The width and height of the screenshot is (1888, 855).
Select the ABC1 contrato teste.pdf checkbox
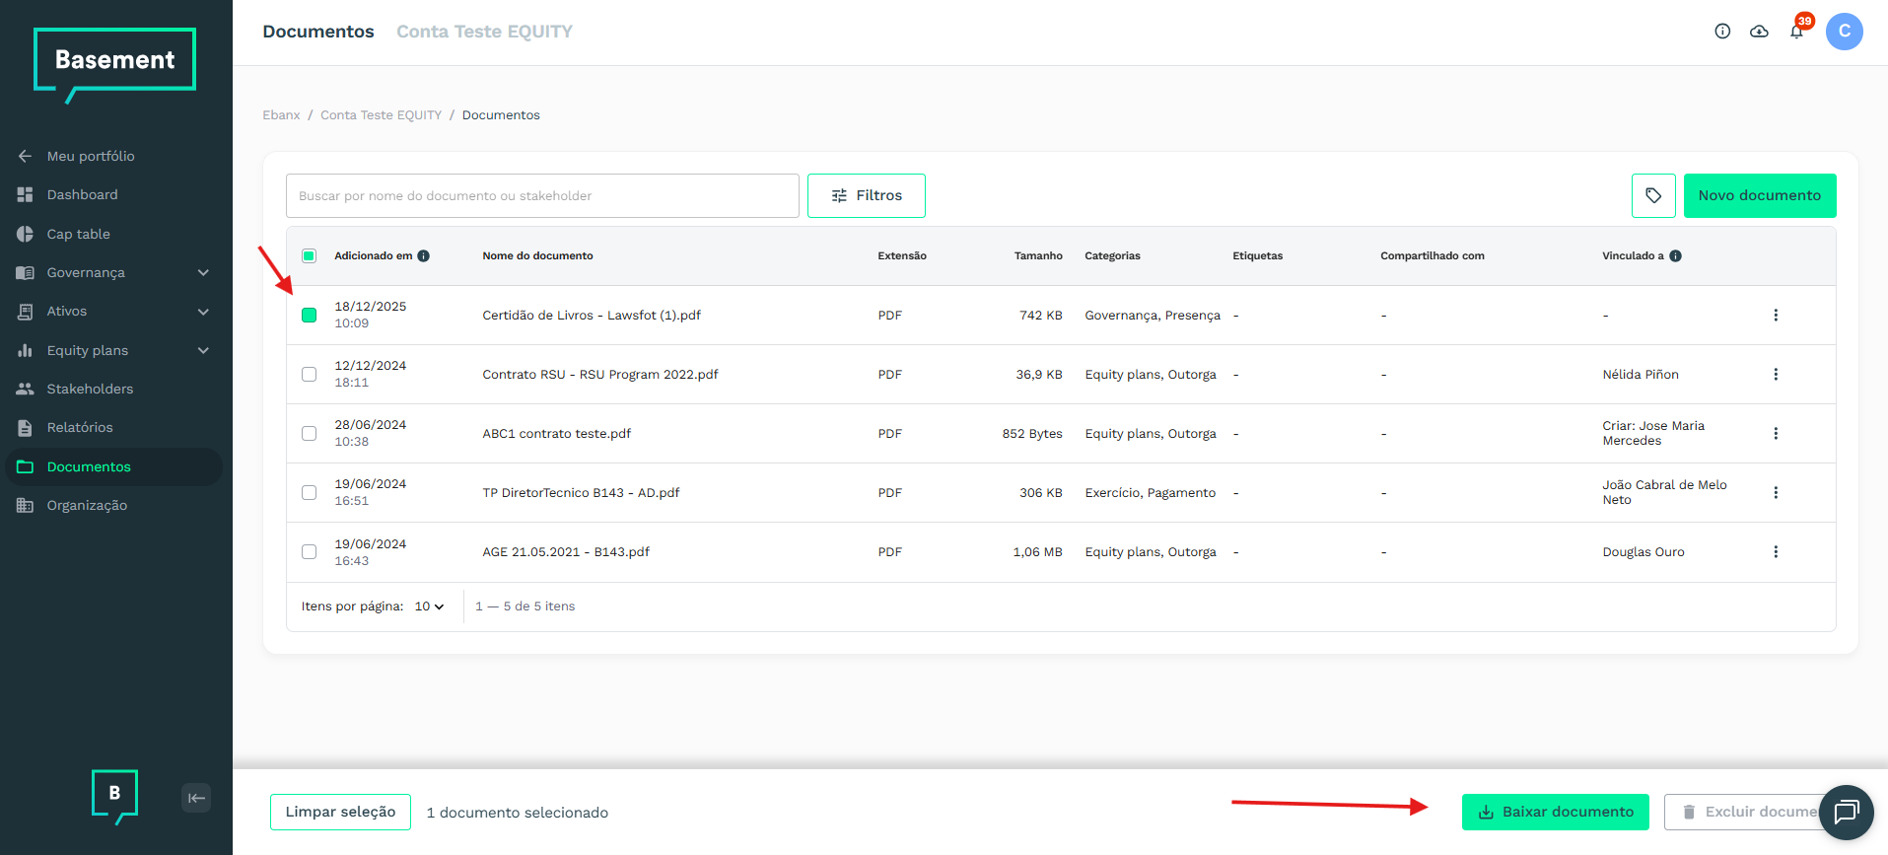click(x=310, y=434)
